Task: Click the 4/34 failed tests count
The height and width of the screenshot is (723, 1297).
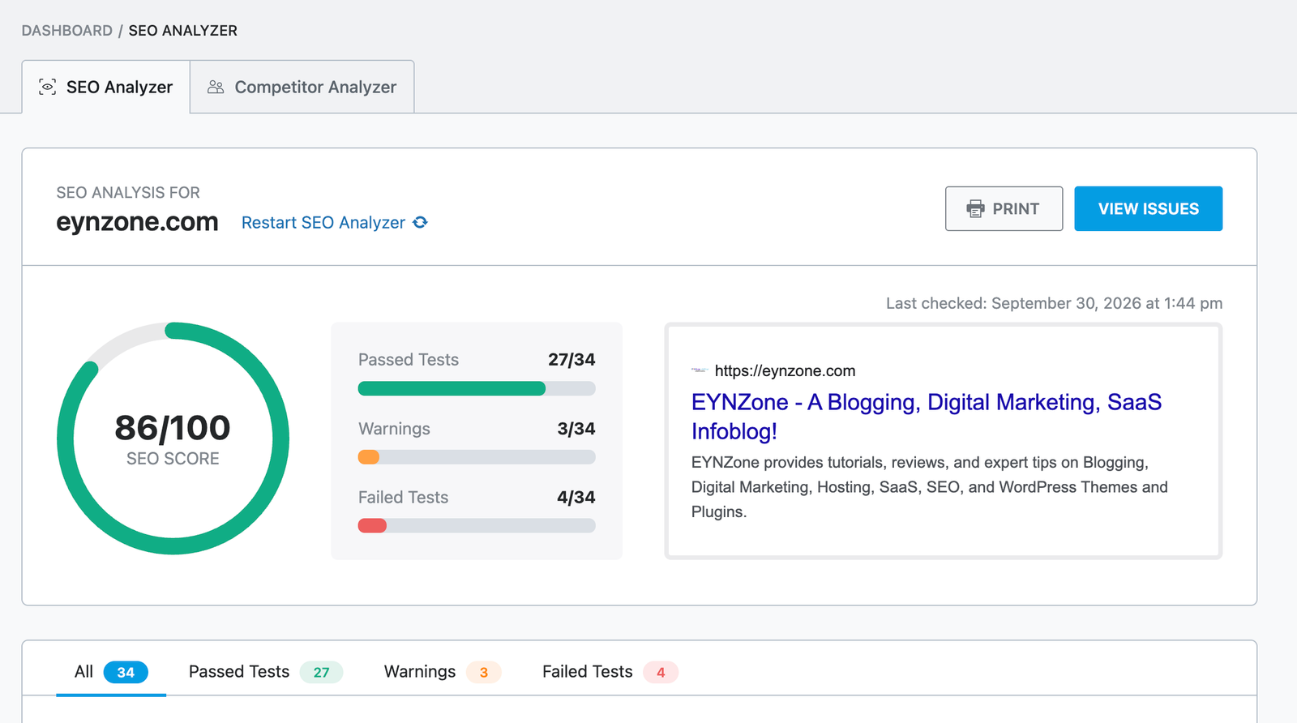Action: [576, 498]
